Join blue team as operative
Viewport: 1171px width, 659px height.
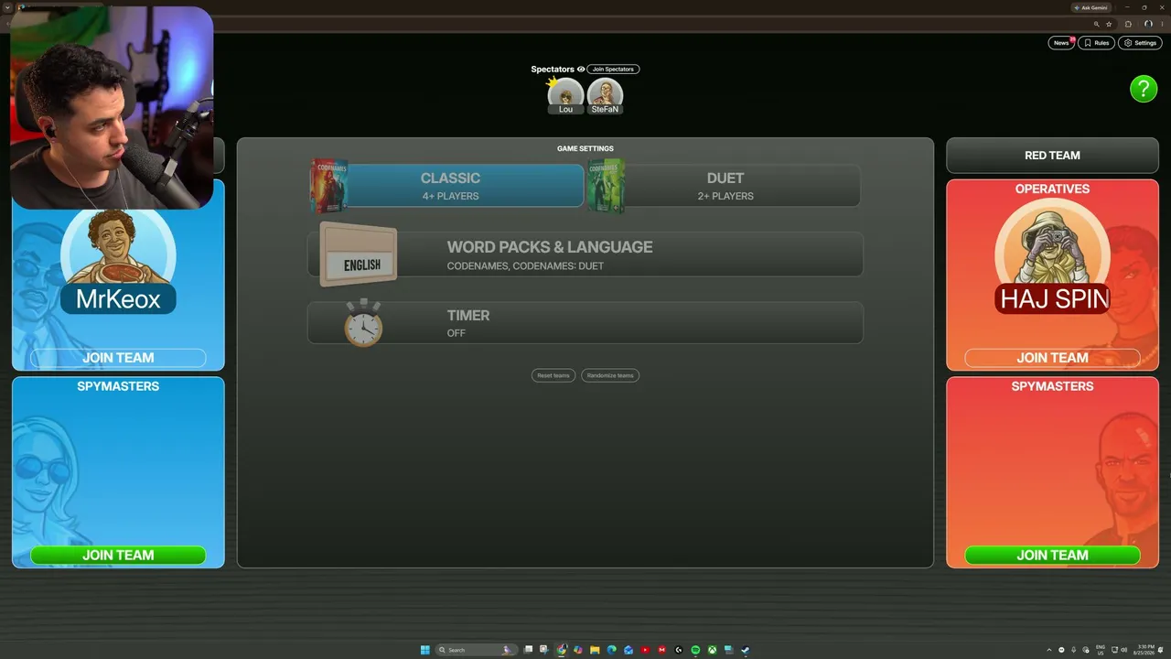point(118,358)
